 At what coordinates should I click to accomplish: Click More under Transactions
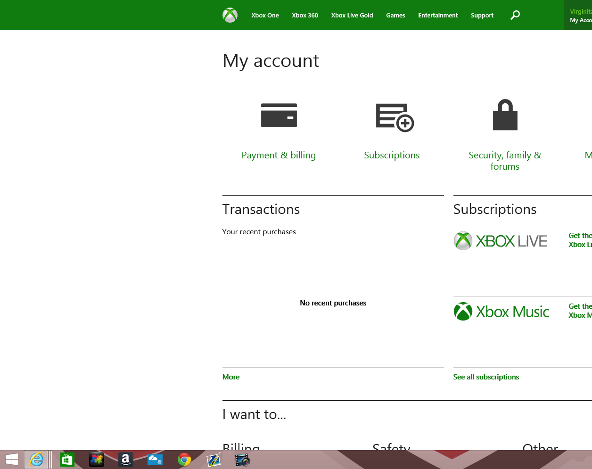click(x=231, y=377)
